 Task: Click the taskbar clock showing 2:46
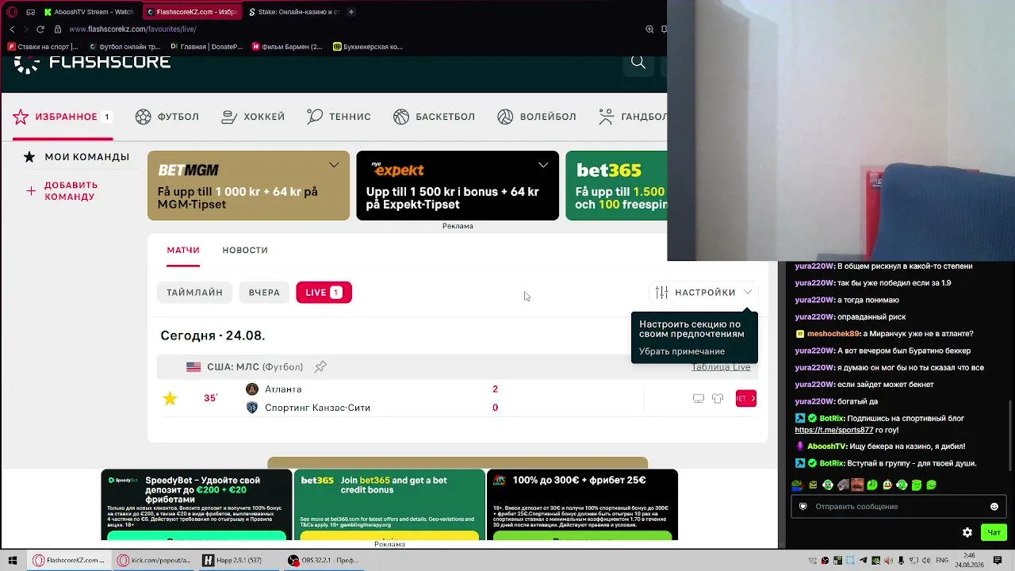970,561
